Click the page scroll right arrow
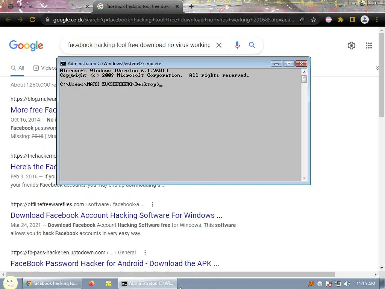 376,274
